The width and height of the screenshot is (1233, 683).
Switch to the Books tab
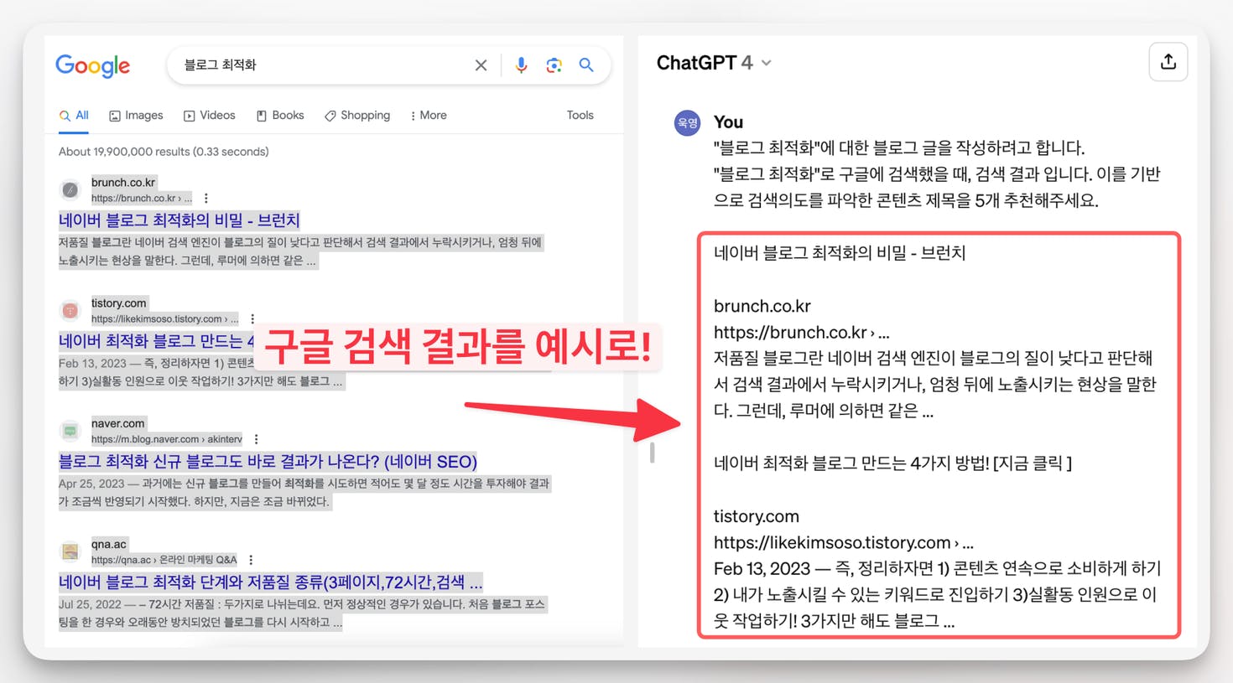click(280, 116)
